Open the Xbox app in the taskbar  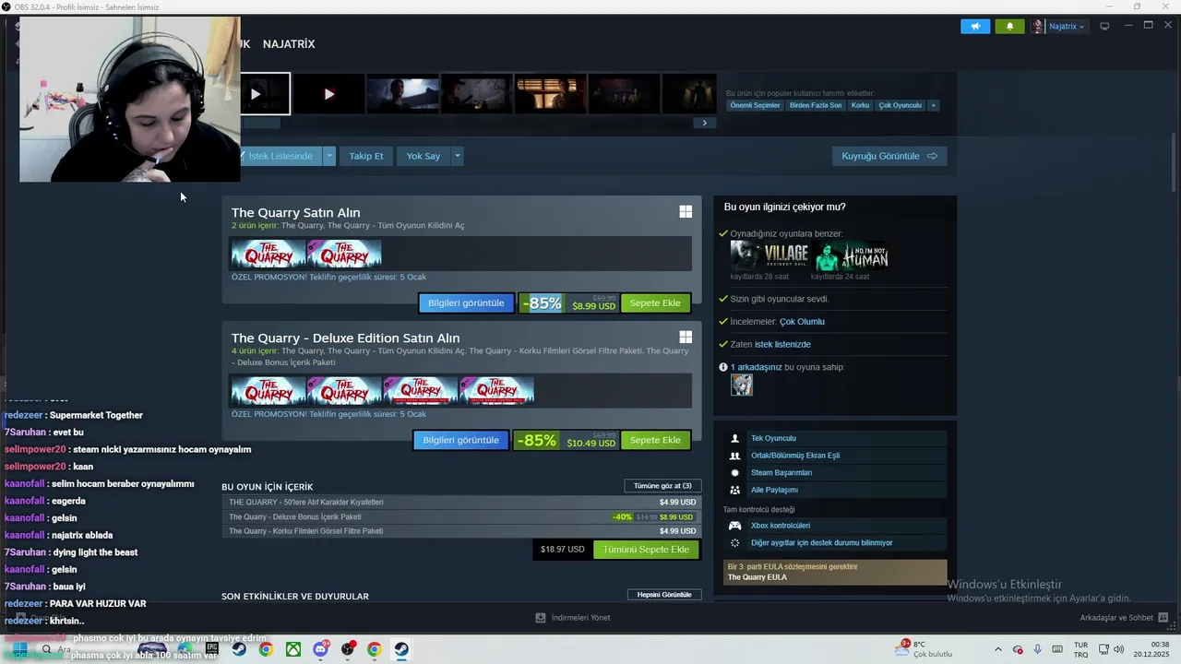pos(292,649)
